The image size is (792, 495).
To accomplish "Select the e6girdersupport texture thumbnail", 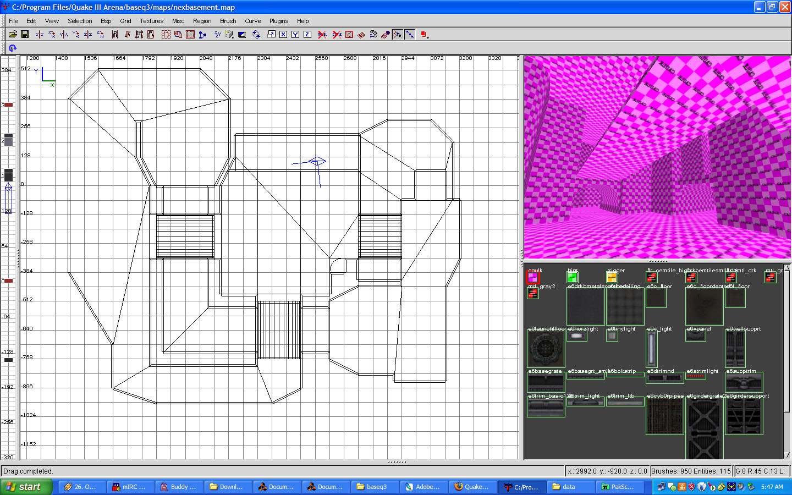I will coord(744,416).
